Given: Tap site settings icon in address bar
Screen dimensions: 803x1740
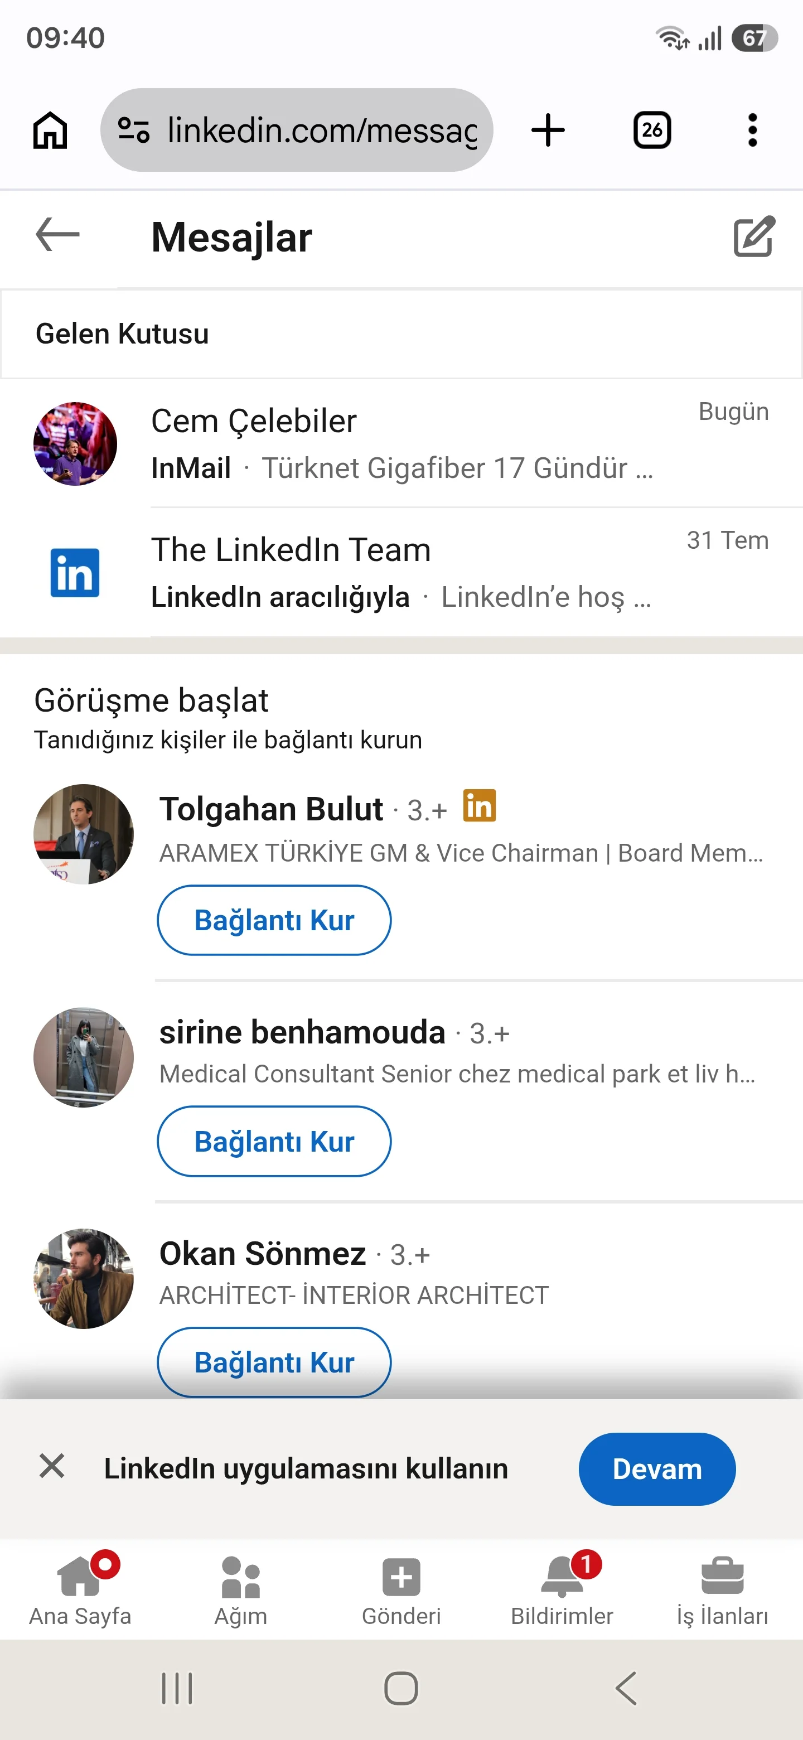Looking at the screenshot, I should click(x=133, y=130).
